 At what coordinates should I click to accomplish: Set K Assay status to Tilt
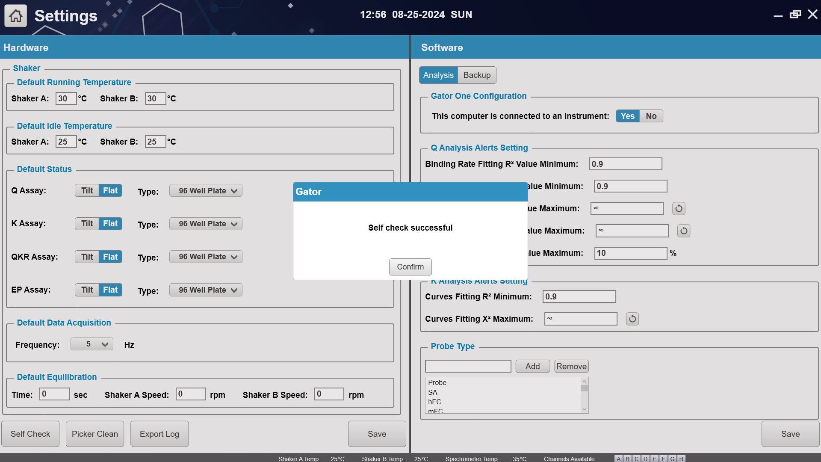click(87, 223)
